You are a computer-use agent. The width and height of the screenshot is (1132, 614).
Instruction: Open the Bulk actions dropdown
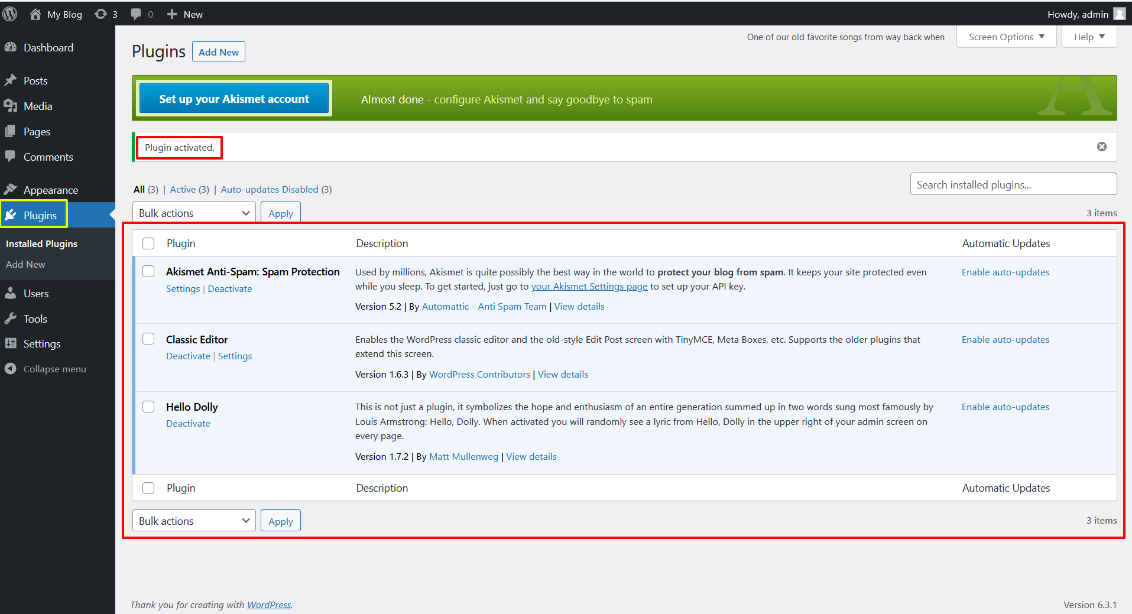tap(193, 212)
